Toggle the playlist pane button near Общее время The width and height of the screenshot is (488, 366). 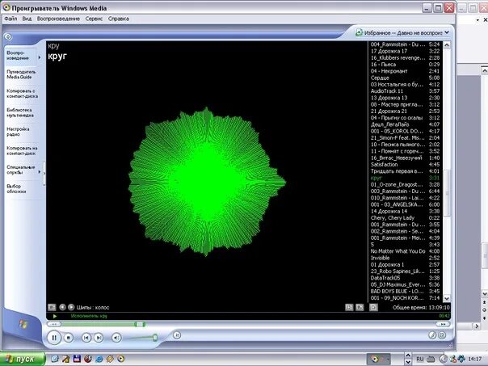(373, 308)
